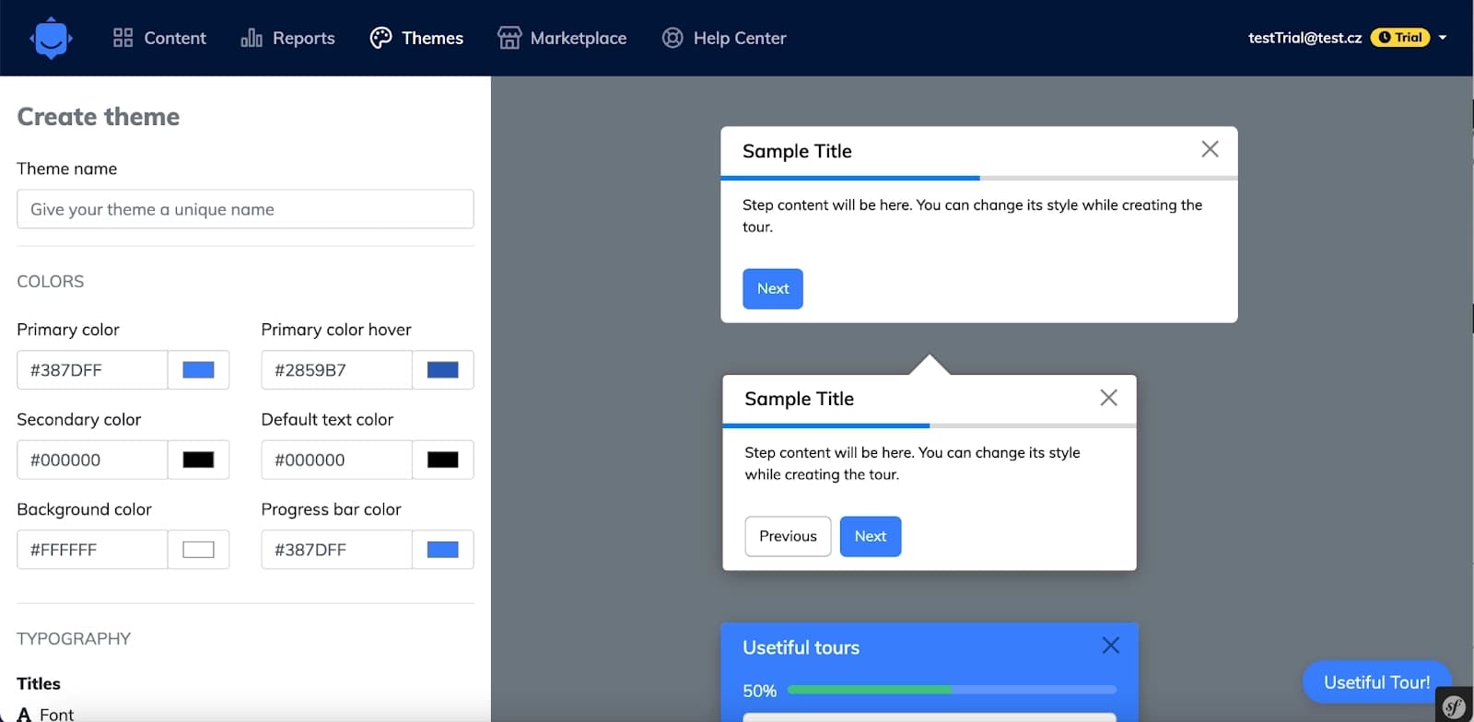Close the second Sample Title tooltip
The image size is (1474, 722).
point(1108,397)
